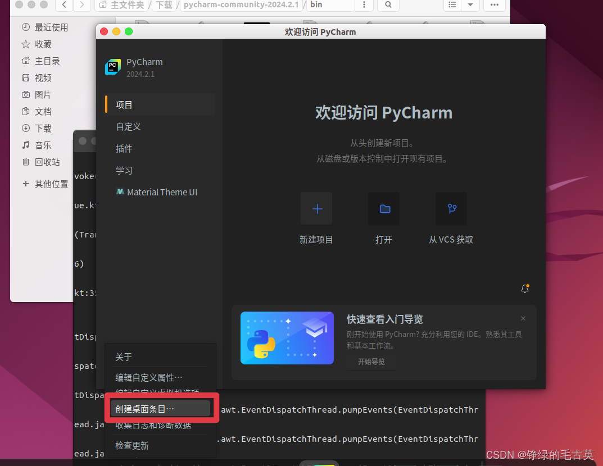This screenshot has height=466, width=603.
Task: Click the 快速查看入门导览 banner heading
Action: point(384,319)
